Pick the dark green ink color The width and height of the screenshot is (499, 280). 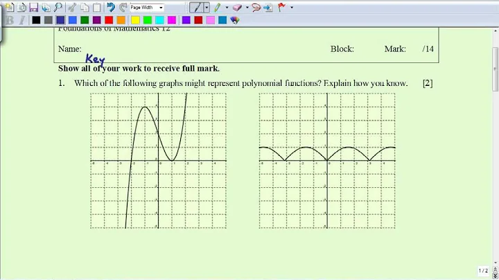tap(85, 20)
